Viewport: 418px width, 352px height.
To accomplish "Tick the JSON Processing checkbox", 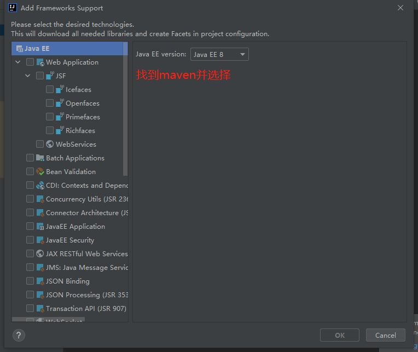I will pos(30,295).
